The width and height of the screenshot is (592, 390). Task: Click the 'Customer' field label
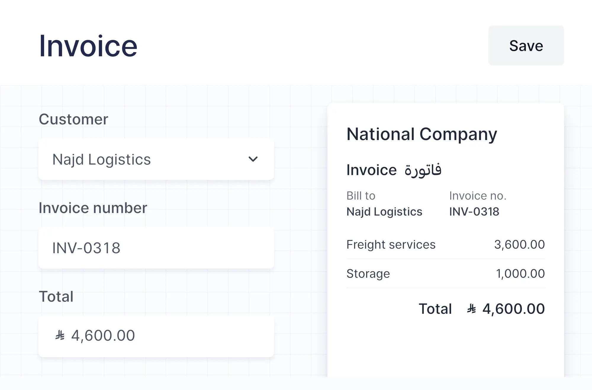pos(73,119)
